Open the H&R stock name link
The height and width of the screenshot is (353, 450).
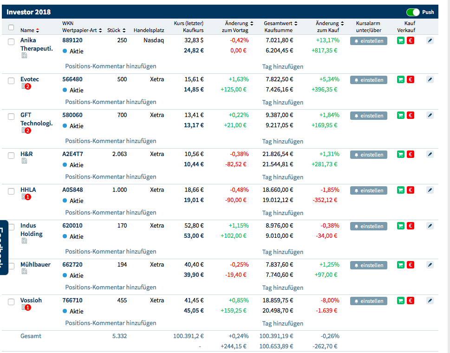click(x=26, y=154)
